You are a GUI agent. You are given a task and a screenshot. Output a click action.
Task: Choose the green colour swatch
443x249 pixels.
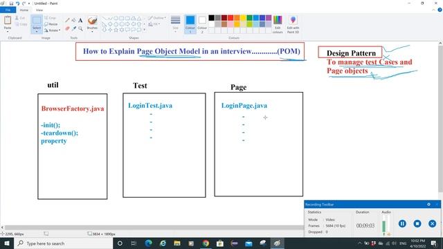pyautogui.click(x=249, y=18)
